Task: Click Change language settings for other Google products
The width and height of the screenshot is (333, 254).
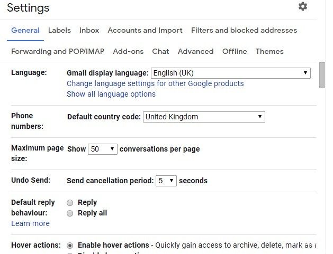Action: point(155,83)
